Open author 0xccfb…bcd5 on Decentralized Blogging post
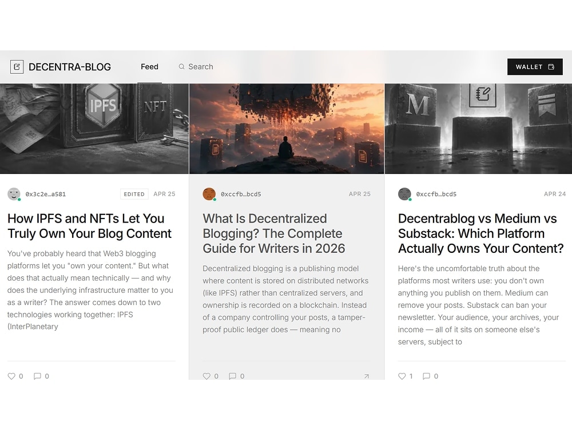This screenshot has height=429, width=572. 241,194
